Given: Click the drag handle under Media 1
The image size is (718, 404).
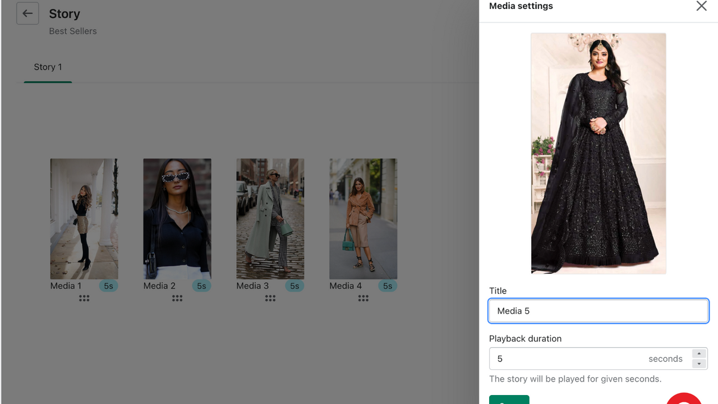Looking at the screenshot, I should click(84, 298).
